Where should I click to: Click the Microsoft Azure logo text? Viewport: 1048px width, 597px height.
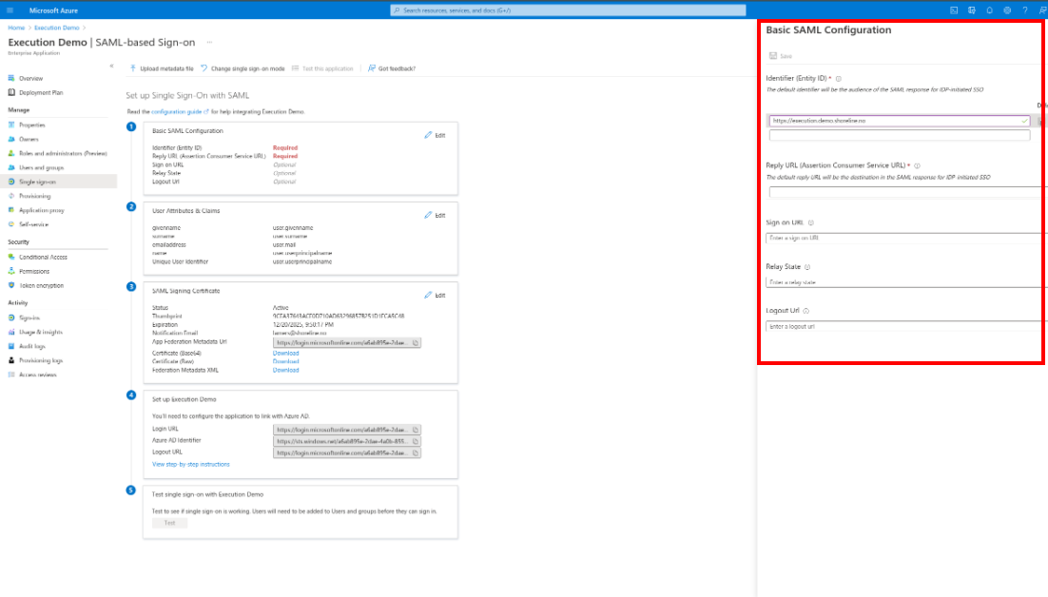[53, 10]
